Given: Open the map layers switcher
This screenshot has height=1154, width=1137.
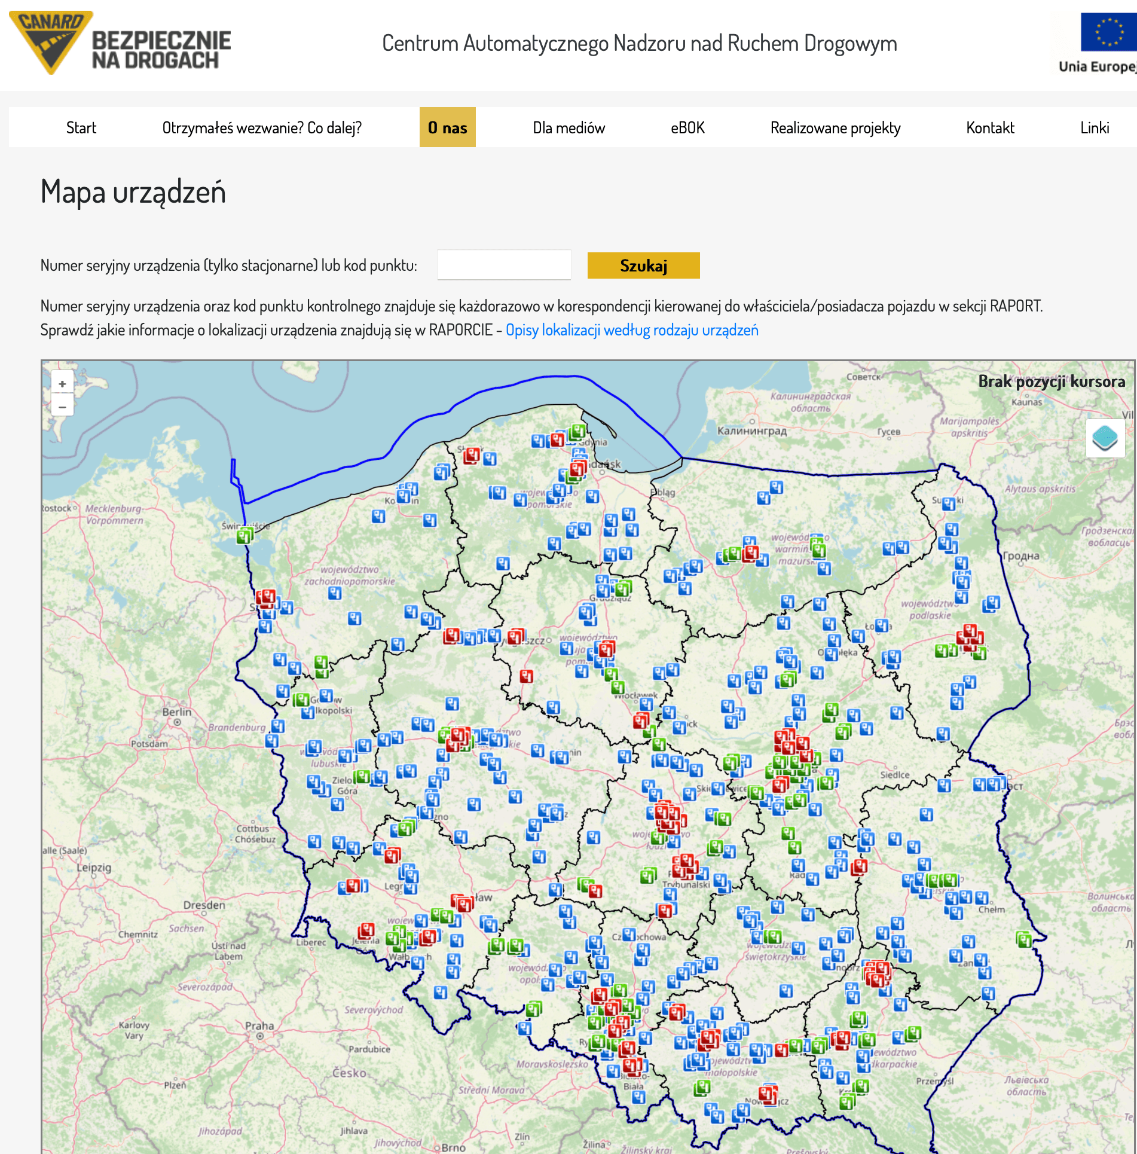Looking at the screenshot, I should 1105,438.
